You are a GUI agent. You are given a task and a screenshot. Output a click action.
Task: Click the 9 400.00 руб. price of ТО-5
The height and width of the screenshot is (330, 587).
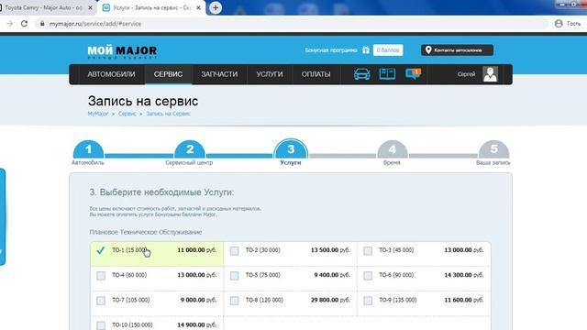pyautogui.click(x=332, y=275)
